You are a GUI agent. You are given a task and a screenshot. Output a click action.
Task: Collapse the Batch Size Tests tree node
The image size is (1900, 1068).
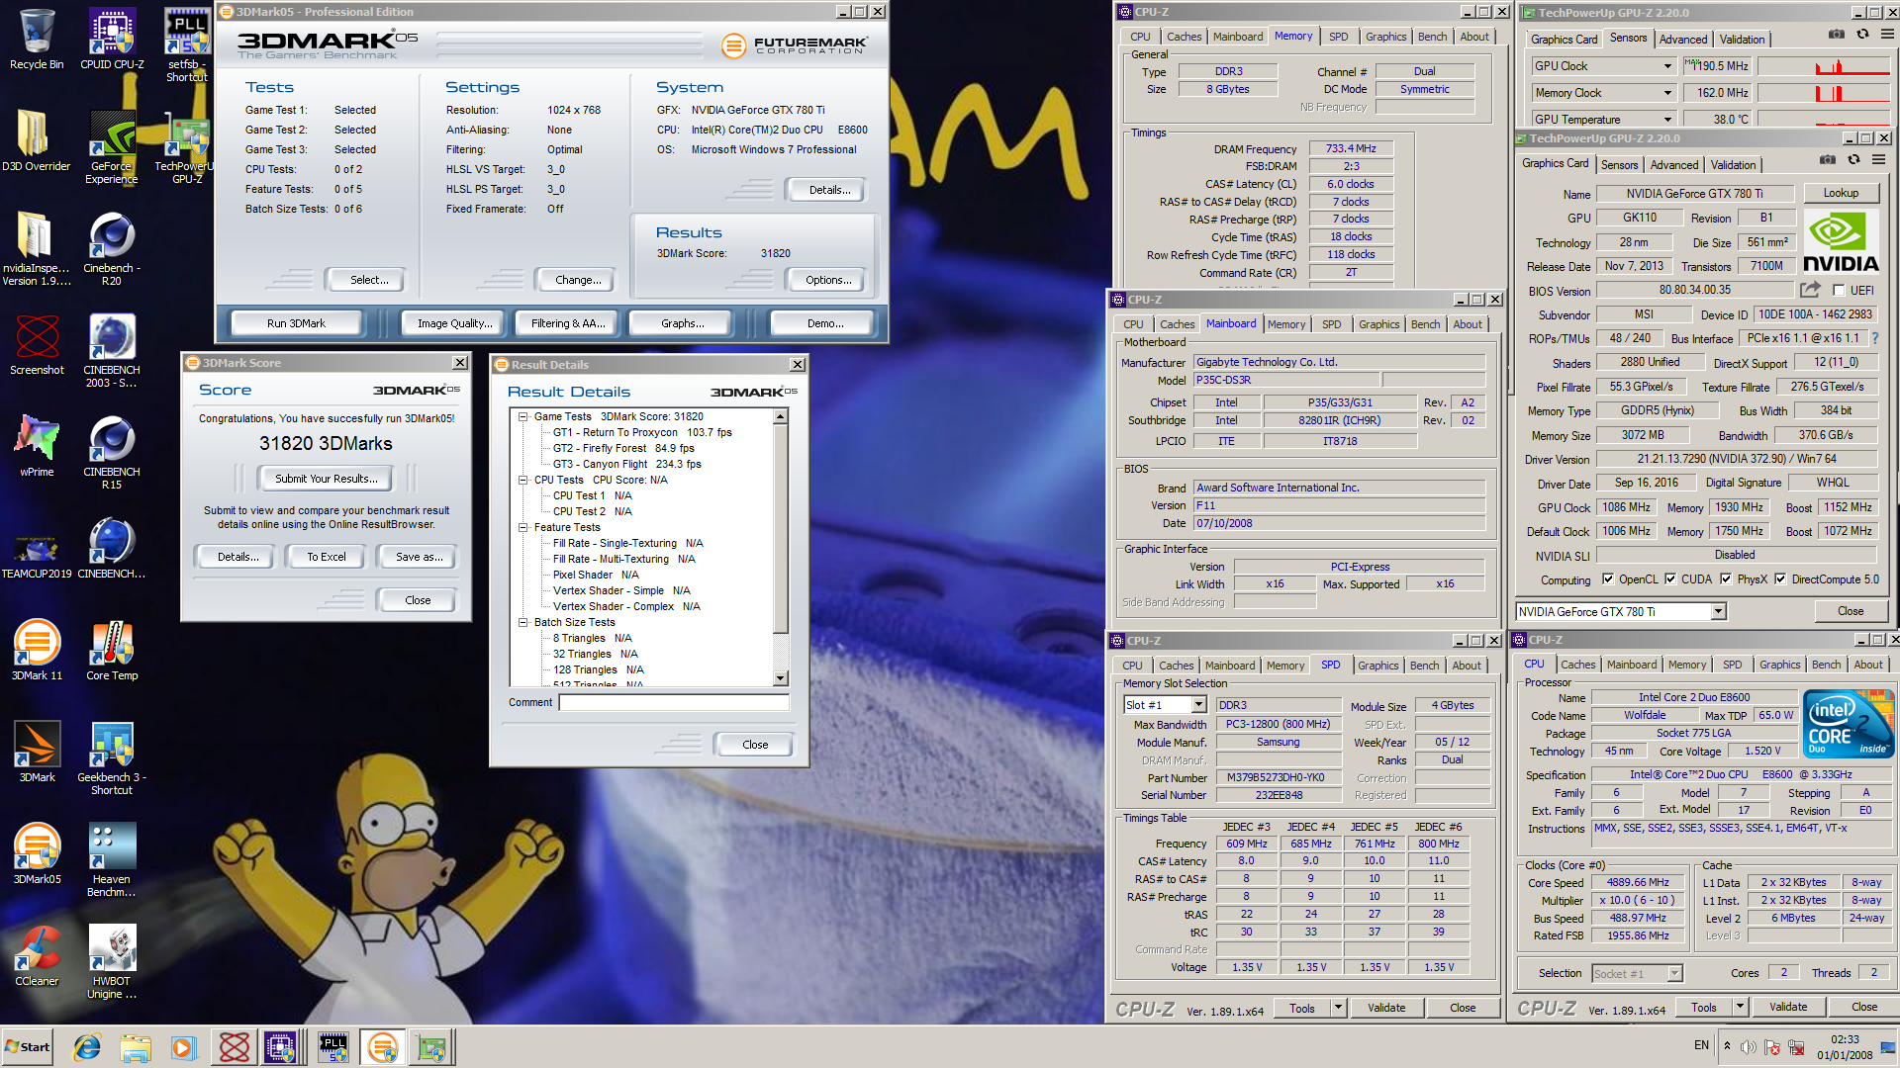tap(523, 622)
